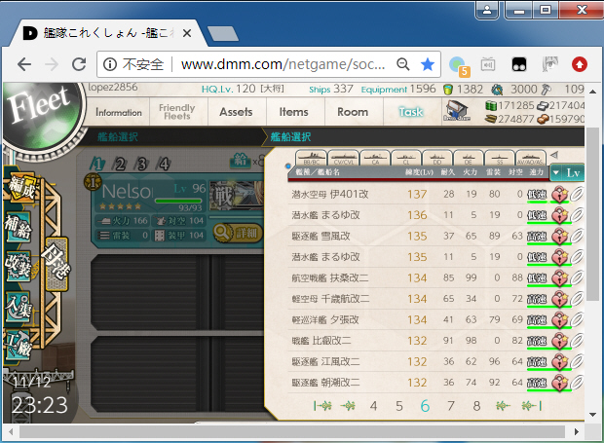Click the 改装 (refit) sidebar icon
Image resolution: width=604 pixels, height=443 pixels.
pyautogui.click(x=19, y=266)
